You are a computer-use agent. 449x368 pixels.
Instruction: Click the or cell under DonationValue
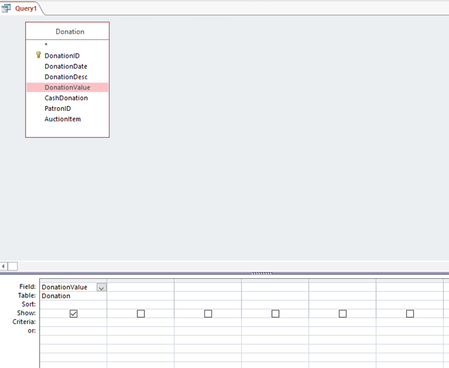pyautogui.click(x=73, y=331)
